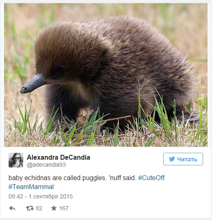
Task: Open the #TeamMammal hashtag
Action: coord(31,187)
